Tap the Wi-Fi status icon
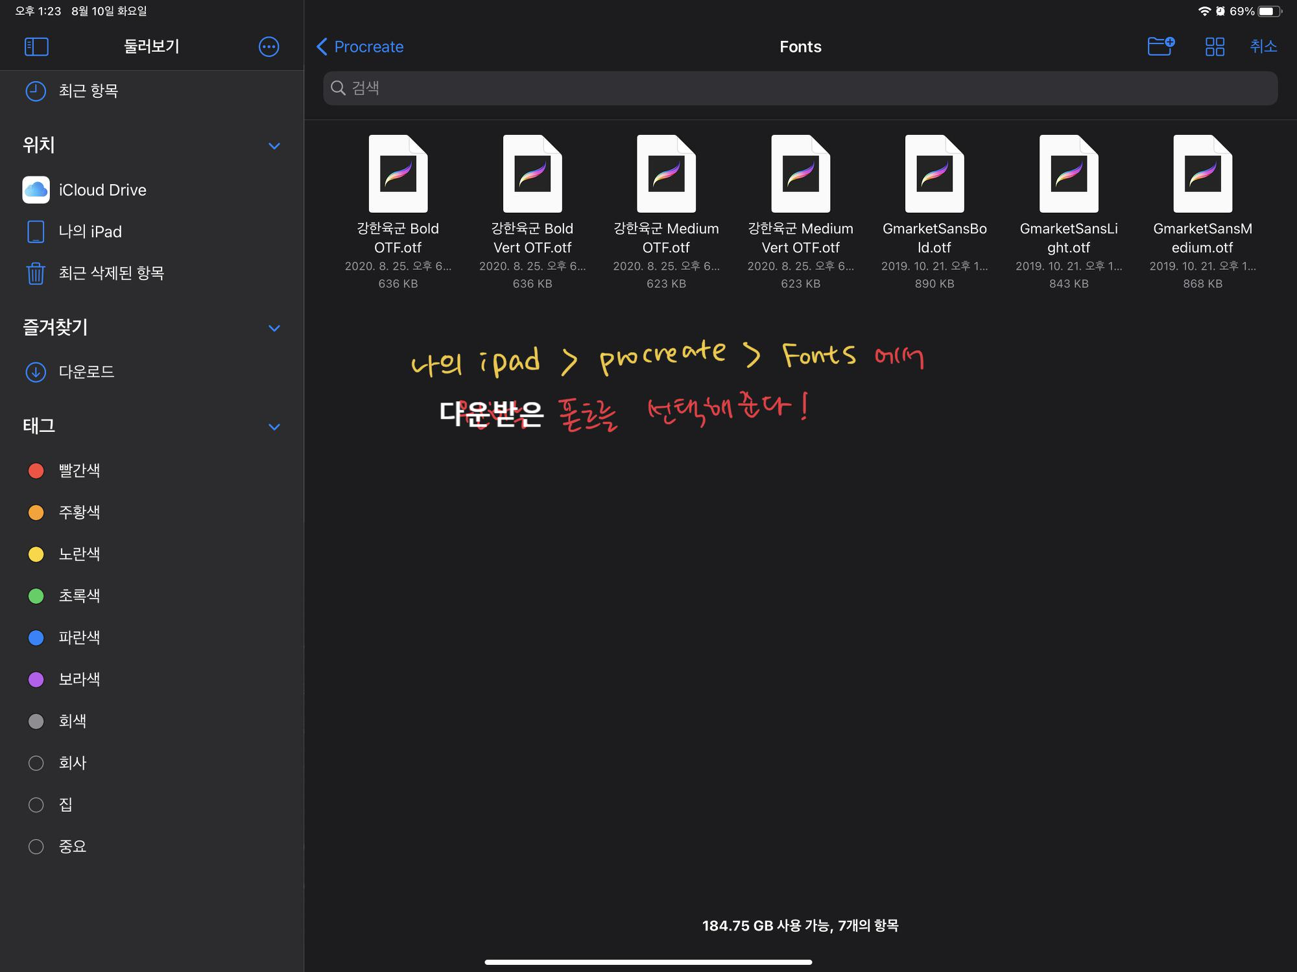Screen dimensions: 1297x972 (x=1204, y=11)
